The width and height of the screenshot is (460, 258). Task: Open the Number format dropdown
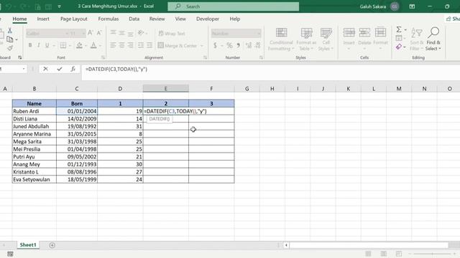click(x=259, y=34)
